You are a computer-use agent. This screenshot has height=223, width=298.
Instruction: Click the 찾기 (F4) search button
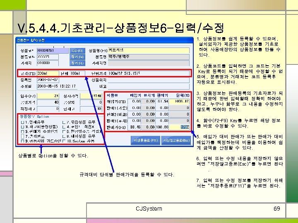click(x=77, y=57)
